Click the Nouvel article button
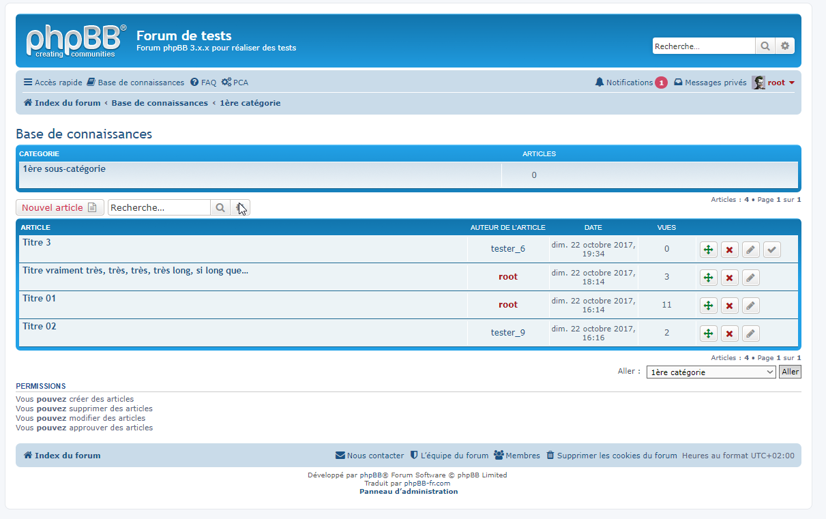826x519 pixels. [x=59, y=208]
